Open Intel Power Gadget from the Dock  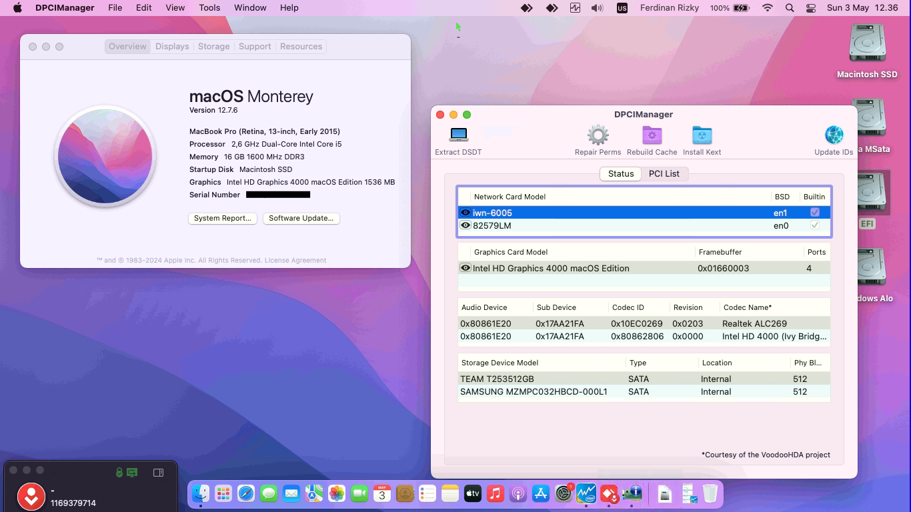[586, 493]
